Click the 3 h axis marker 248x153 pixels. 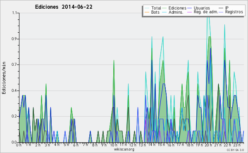47,145
